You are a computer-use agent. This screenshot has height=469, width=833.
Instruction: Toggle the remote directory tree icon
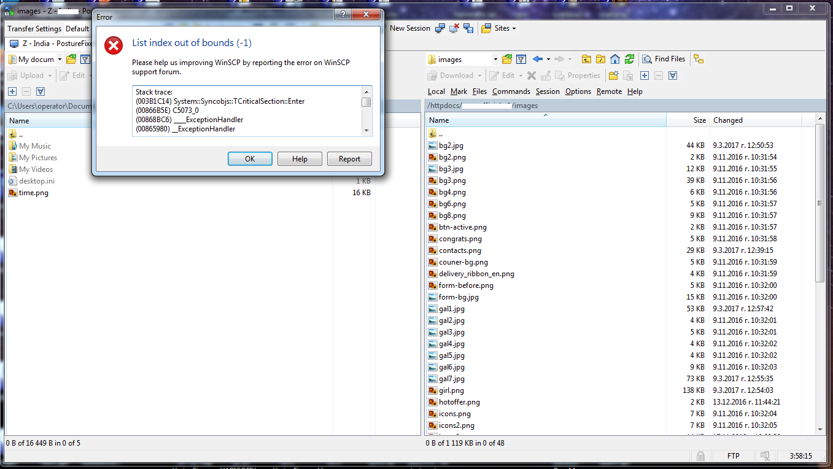[x=698, y=60]
